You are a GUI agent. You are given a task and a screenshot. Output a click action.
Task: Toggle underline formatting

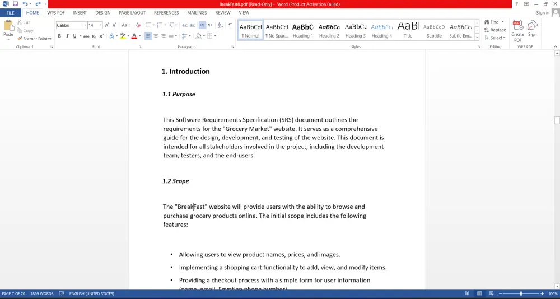74,36
